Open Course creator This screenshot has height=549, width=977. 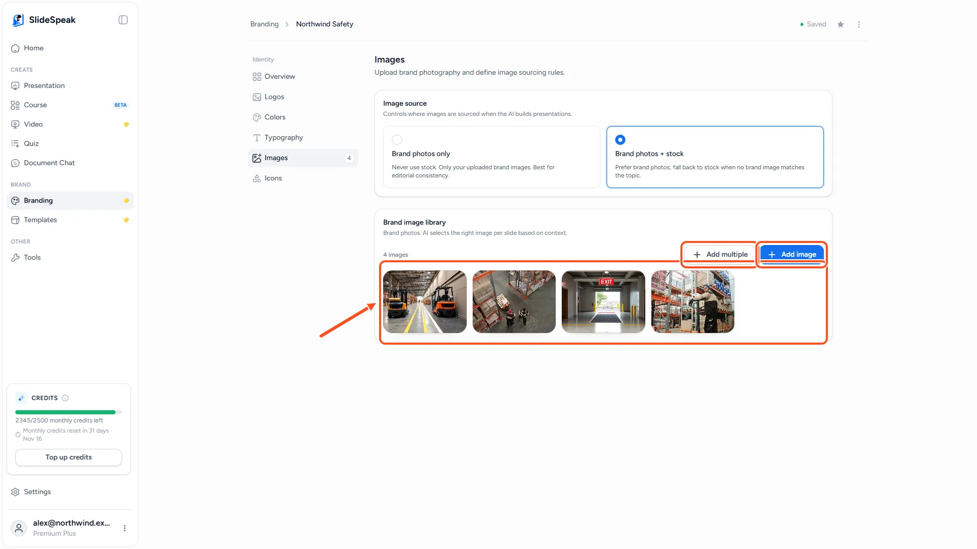click(70, 105)
